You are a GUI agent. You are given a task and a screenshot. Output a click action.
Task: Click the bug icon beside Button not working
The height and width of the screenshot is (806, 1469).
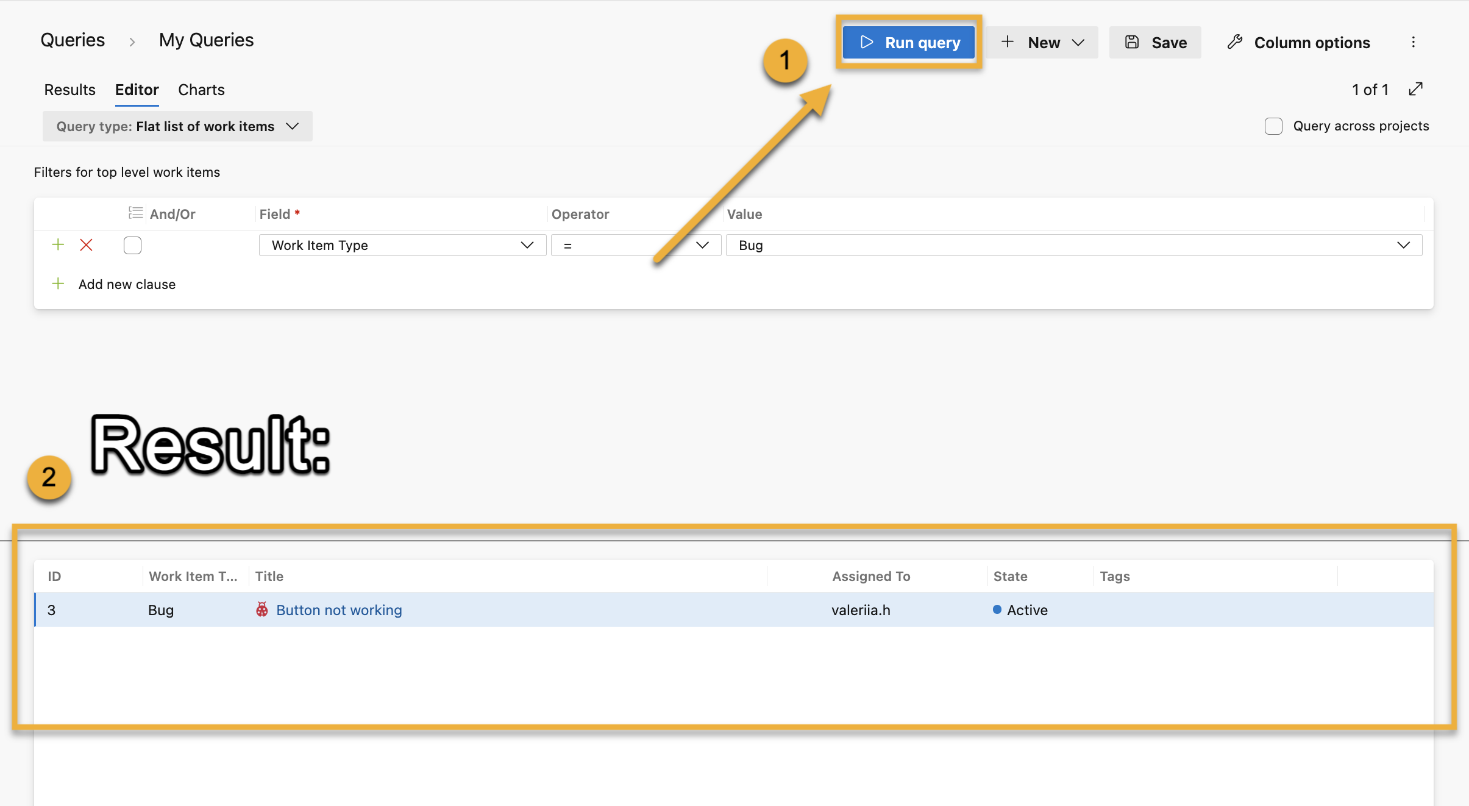point(261,610)
